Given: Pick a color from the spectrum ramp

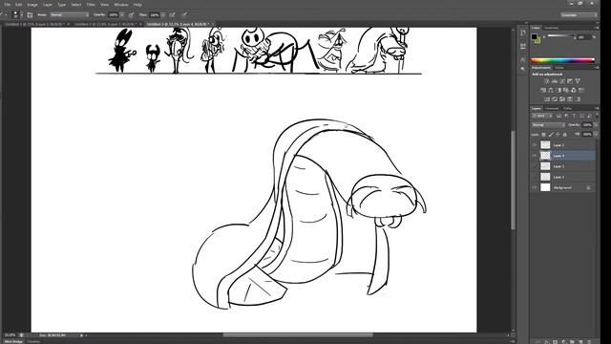Looking at the screenshot, I should [562, 60].
